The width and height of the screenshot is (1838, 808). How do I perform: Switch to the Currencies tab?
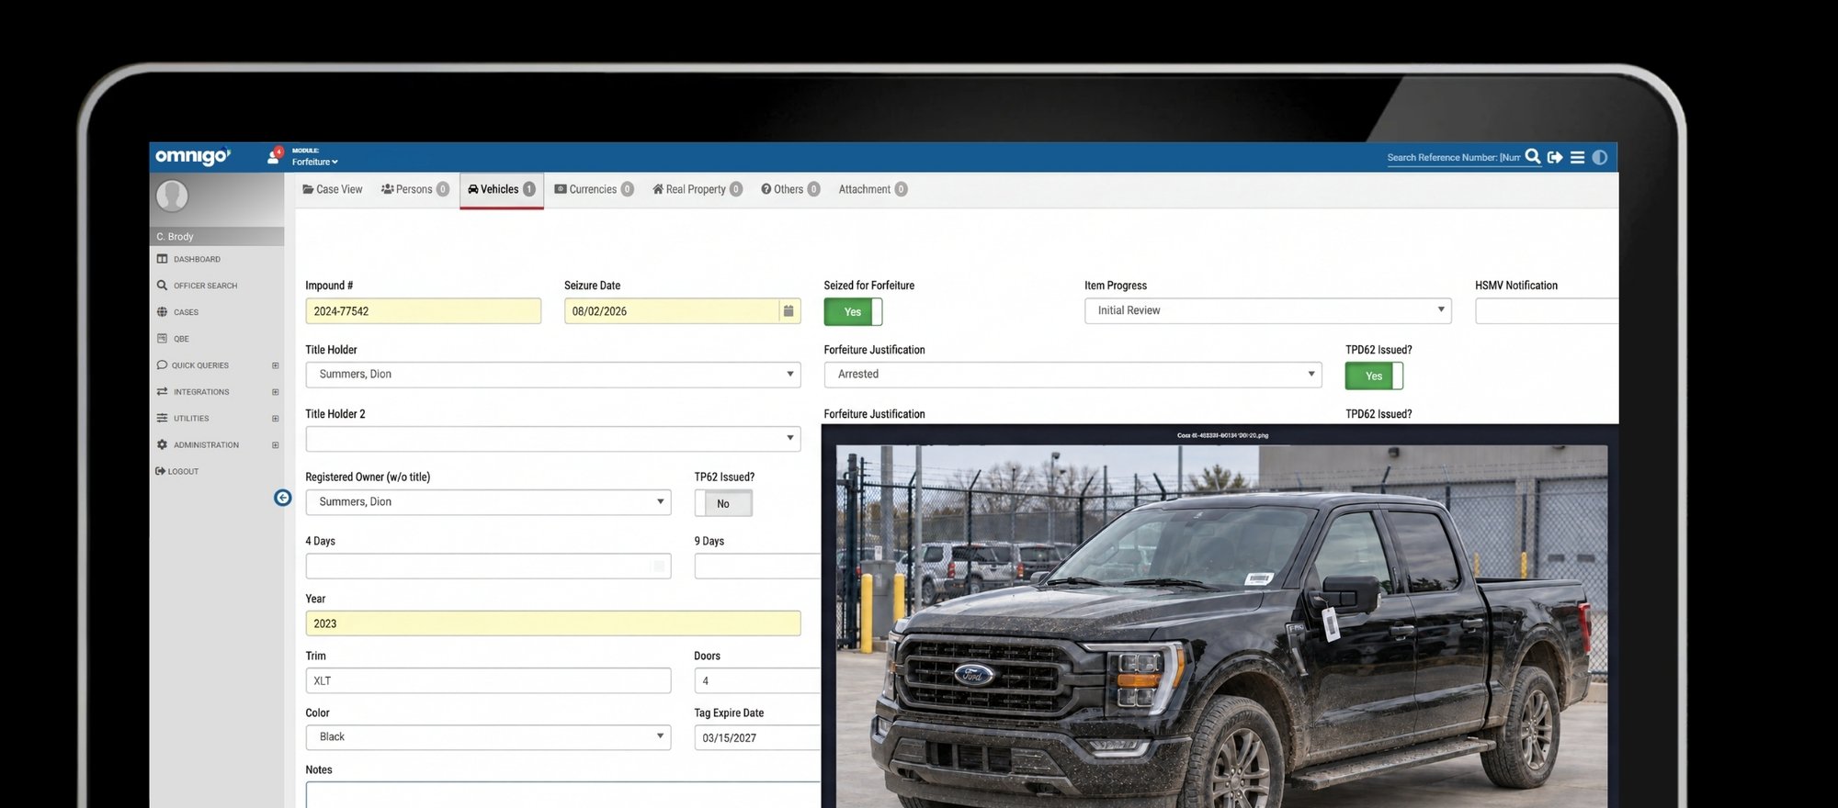[x=594, y=189]
